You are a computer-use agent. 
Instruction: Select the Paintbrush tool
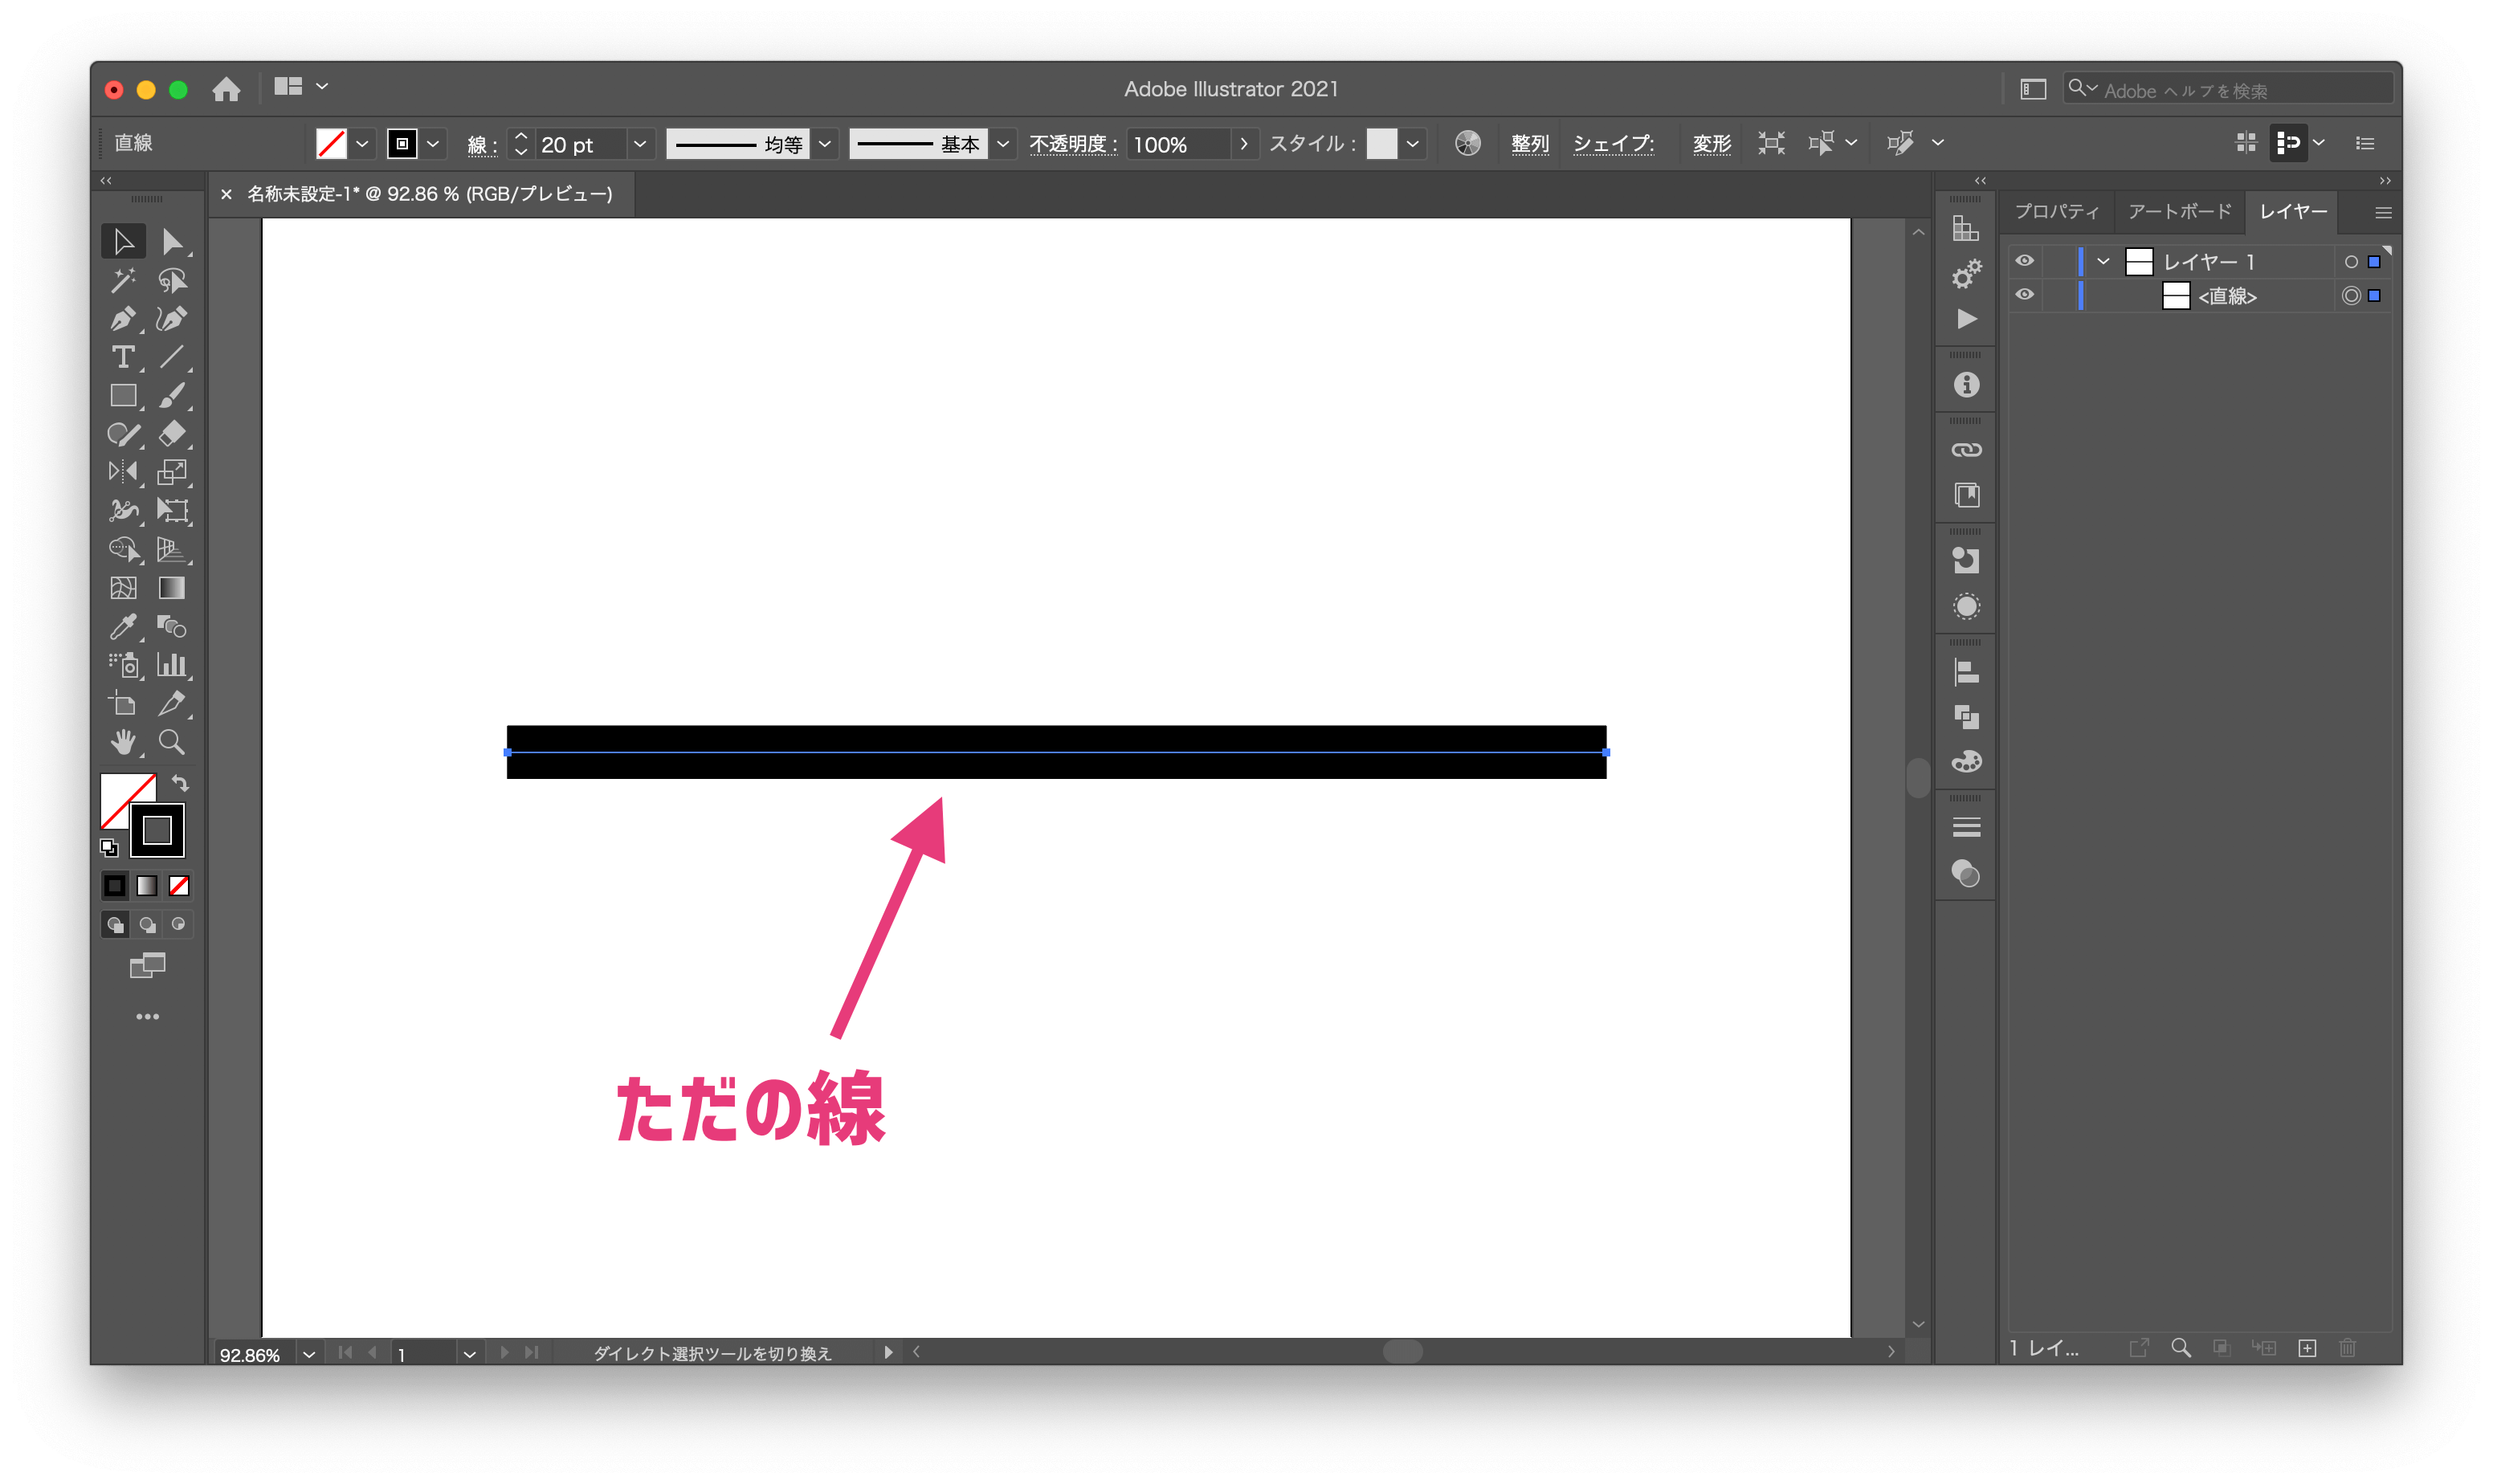pyautogui.click(x=172, y=396)
